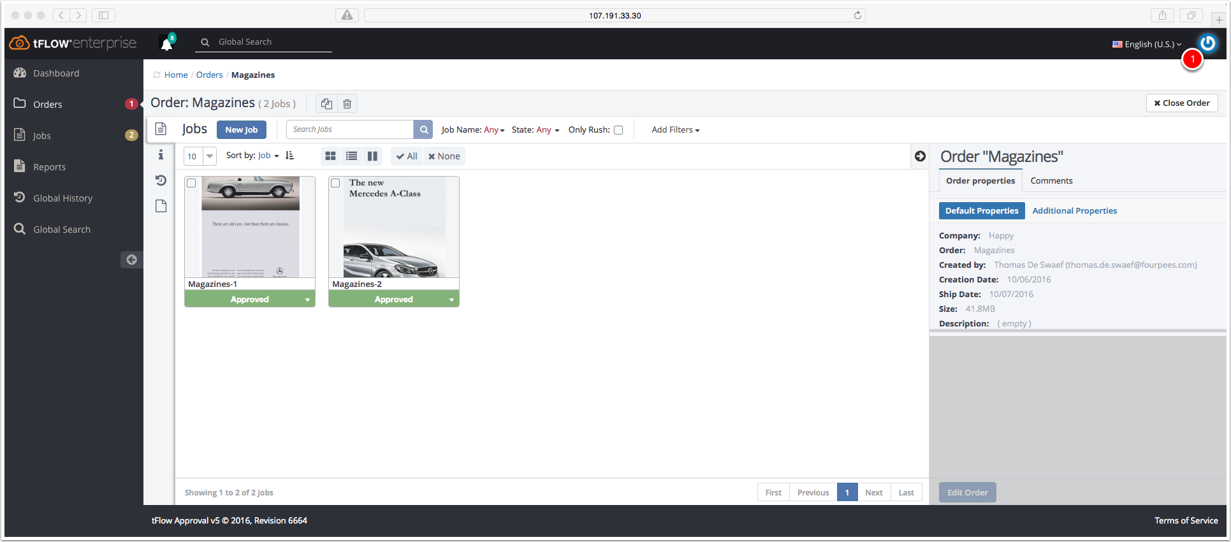The image size is (1231, 542).
Task: Open the notifications bell
Action: point(167,43)
